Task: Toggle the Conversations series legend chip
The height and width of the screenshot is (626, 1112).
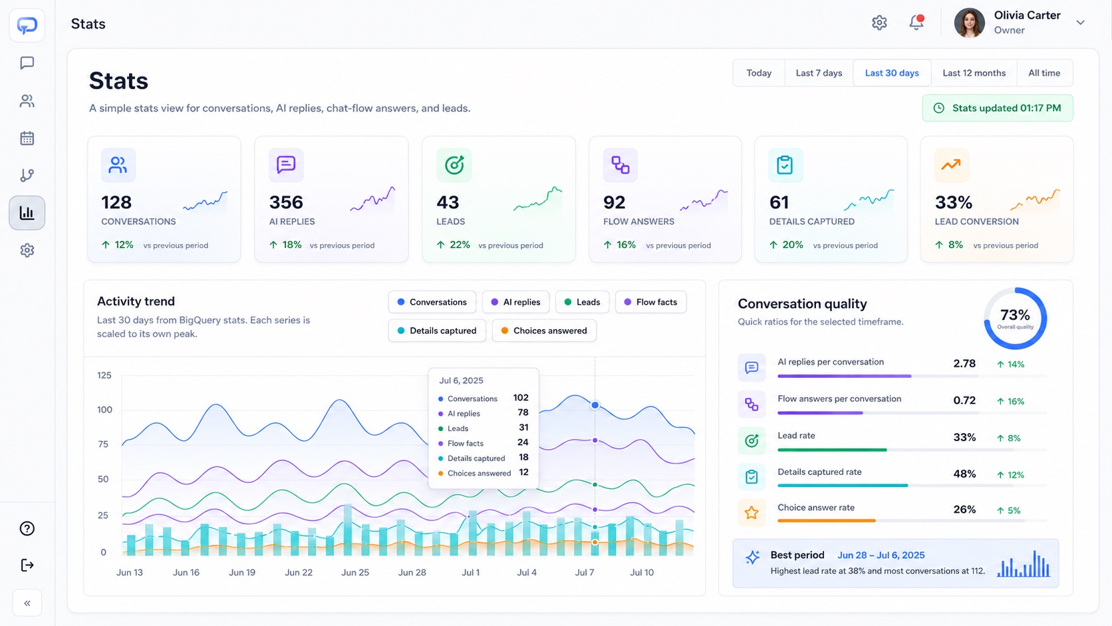Action: [432, 302]
